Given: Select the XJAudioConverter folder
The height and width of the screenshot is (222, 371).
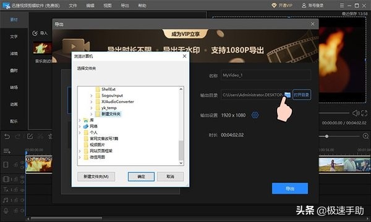Looking at the screenshot, I should pos(117,102).
